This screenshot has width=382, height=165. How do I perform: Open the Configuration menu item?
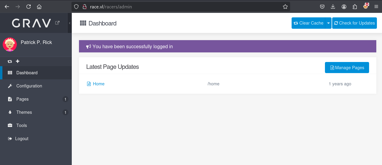pyautogui.click(x=36, y=86)
